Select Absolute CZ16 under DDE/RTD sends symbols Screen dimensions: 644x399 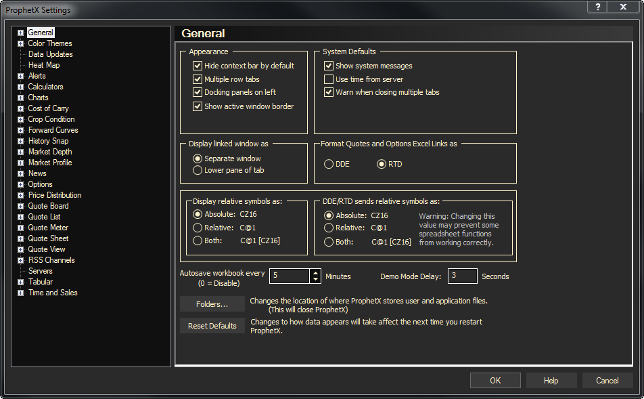[329, 215]
